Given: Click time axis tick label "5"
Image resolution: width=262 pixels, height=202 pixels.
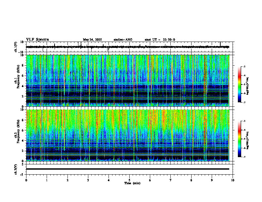Looking at the screenshot, I should [x=129, y=180].
